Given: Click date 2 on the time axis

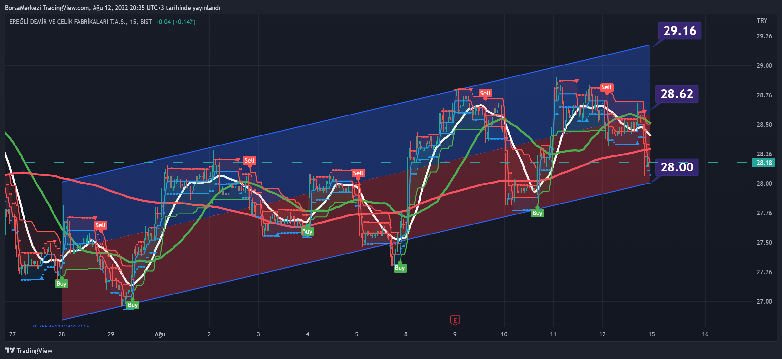Looking at the screenshot, I should pyautogui.click(x=209, y=334).
